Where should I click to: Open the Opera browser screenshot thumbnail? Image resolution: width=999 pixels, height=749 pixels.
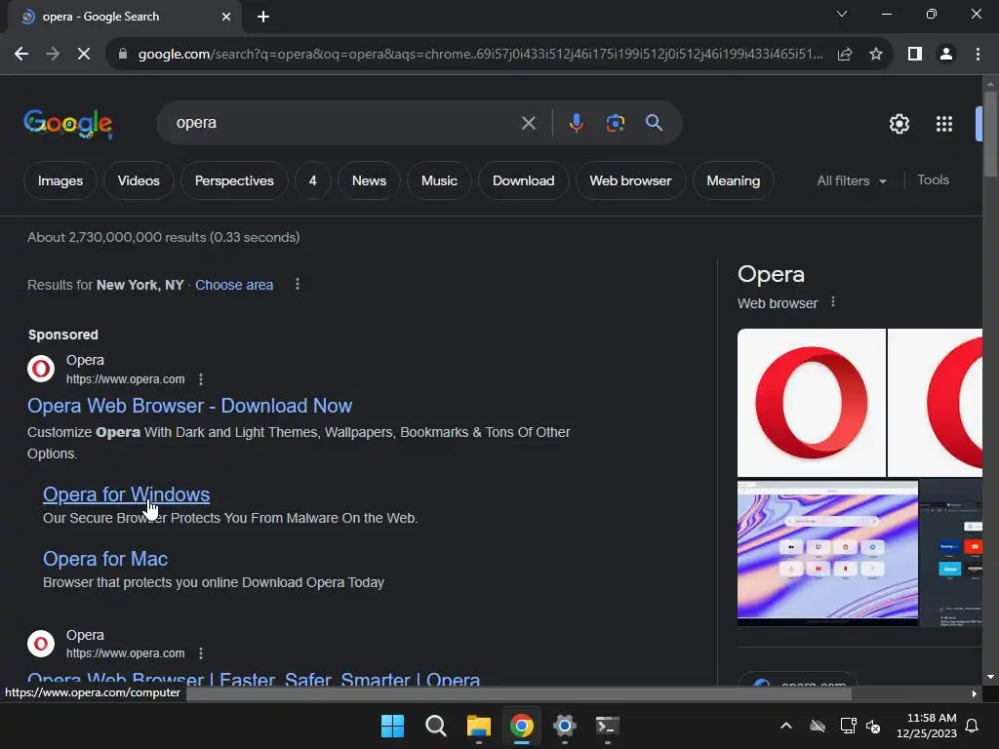(827, 552)
